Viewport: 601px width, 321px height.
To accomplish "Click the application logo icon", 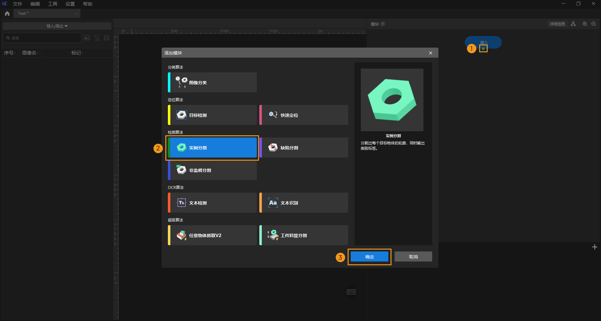I will tap(4, 4).
